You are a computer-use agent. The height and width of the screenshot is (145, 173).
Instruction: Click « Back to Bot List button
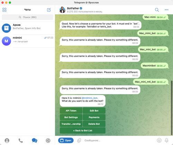pos(83,130)
